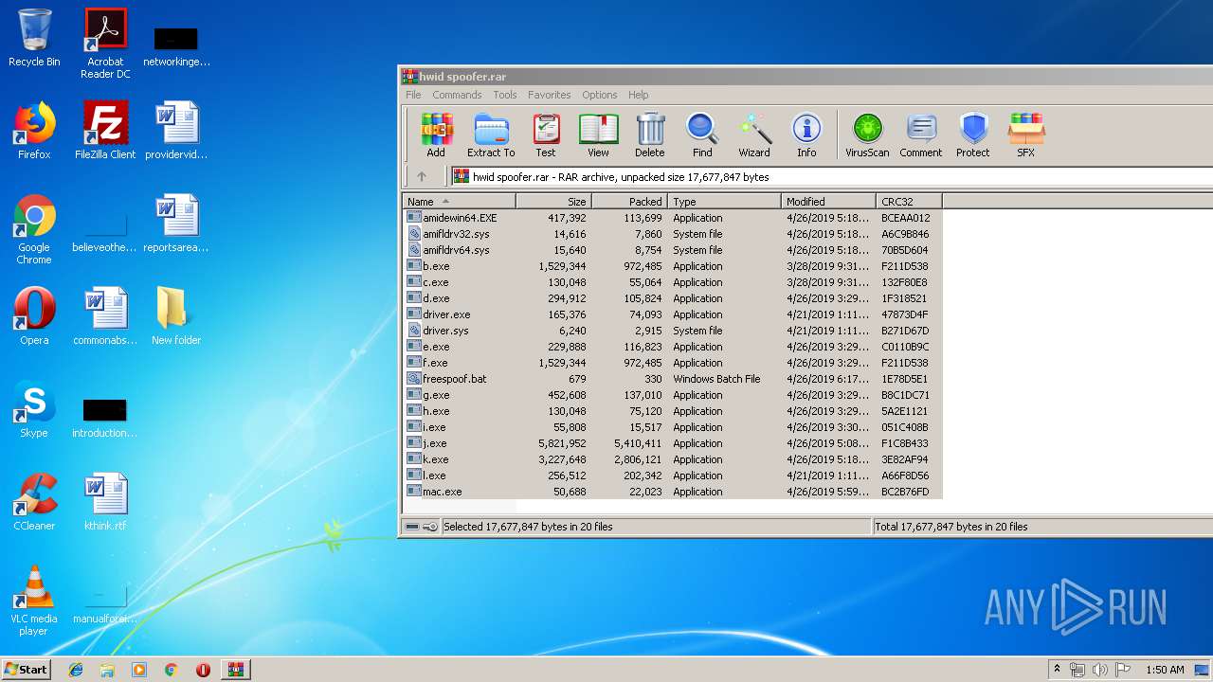Sort by Size column header
The height and width of the screenshot is (682, 1213).
coord(554,201)
